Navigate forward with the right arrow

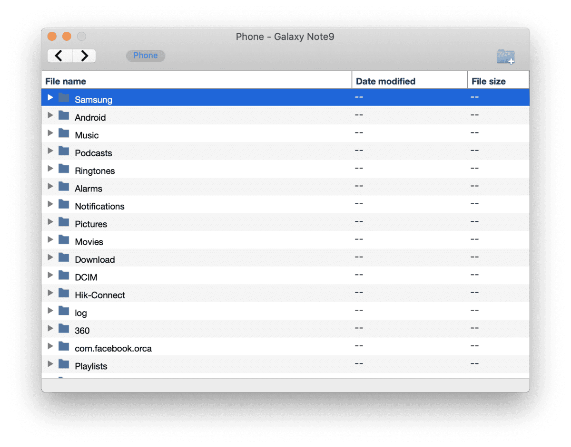click(x=84, y=56)
